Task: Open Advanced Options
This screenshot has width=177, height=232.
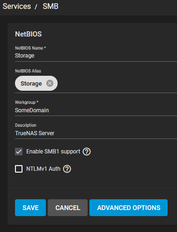Action: [x=128, y=208]
